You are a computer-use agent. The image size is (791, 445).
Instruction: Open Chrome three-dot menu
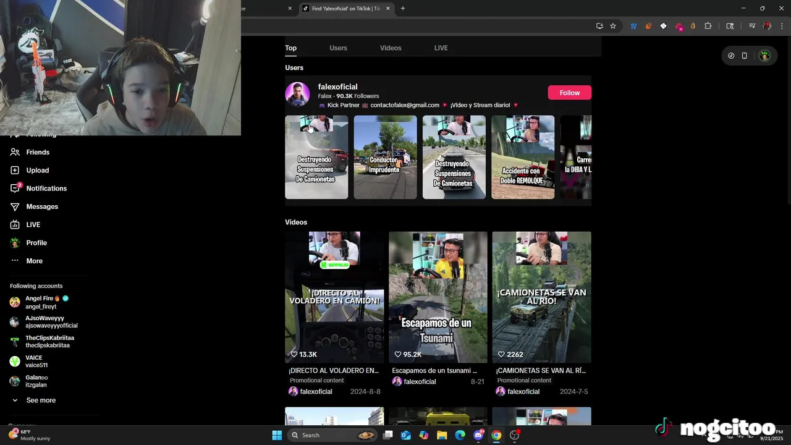pos(782,26)
